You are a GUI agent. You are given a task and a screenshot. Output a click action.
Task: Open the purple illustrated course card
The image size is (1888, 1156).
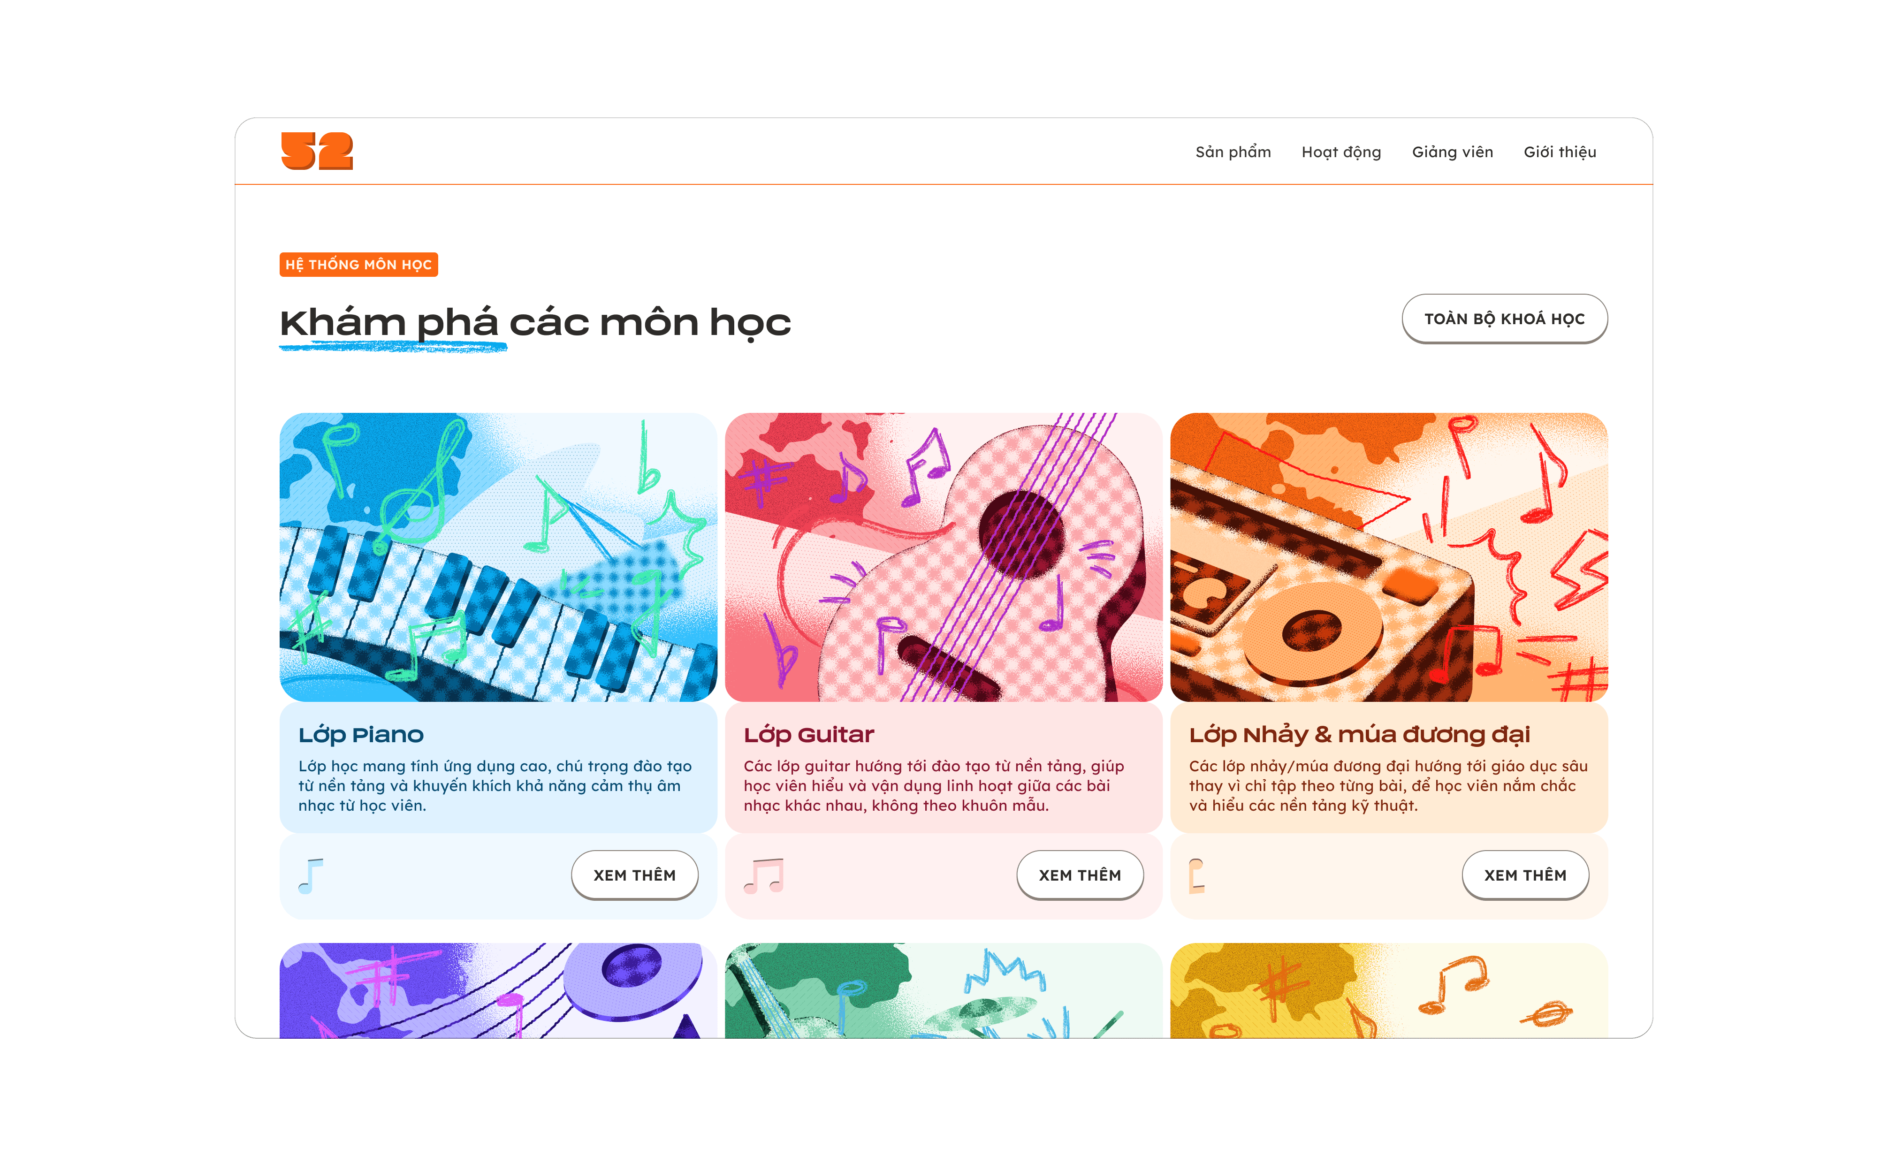point(498,990)
